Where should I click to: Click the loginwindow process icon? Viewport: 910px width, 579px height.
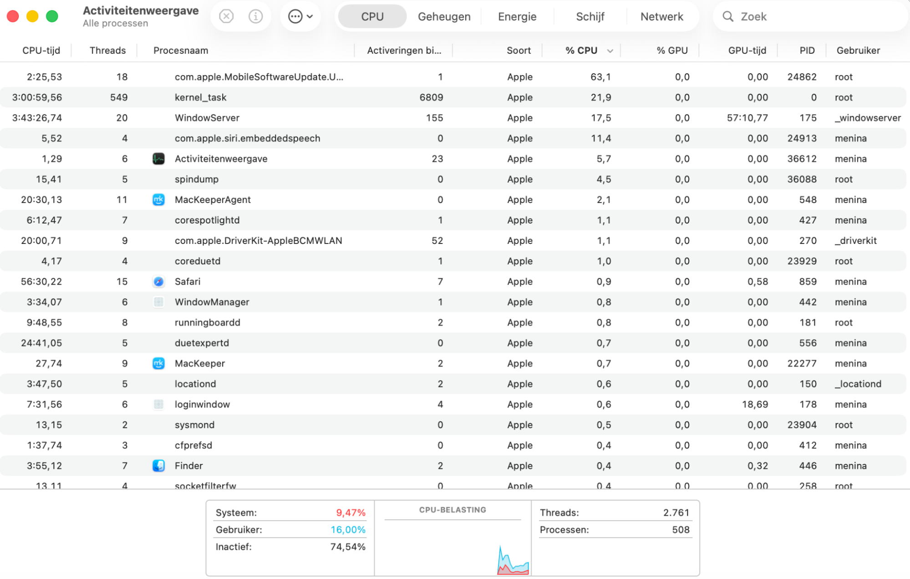(158, 405)
